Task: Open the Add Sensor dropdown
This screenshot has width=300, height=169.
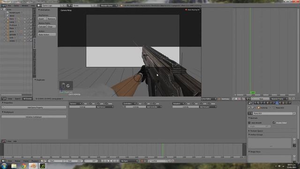Action: click(x=105, y=107)
